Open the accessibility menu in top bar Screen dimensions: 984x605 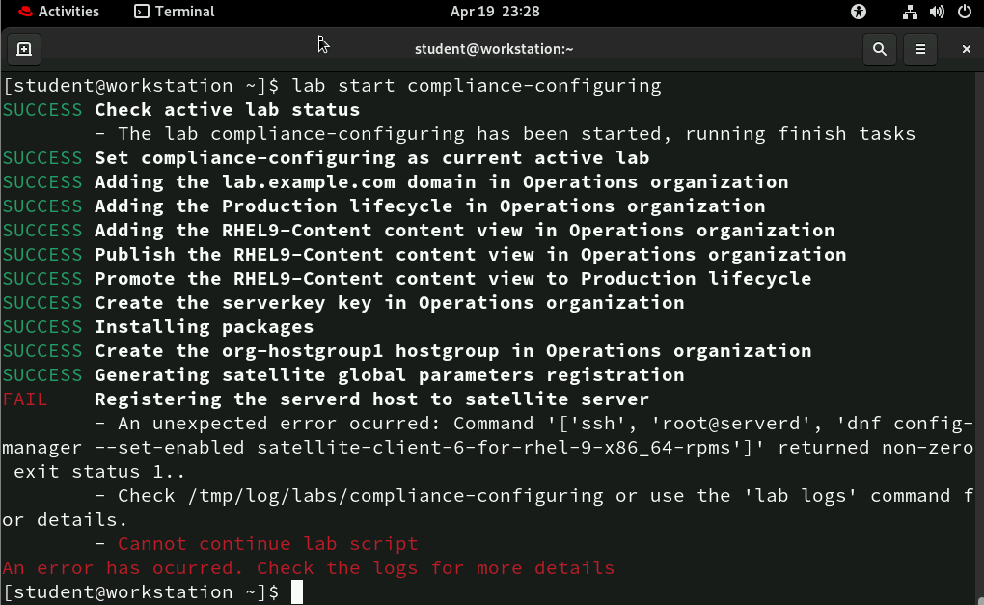point(859,12)
